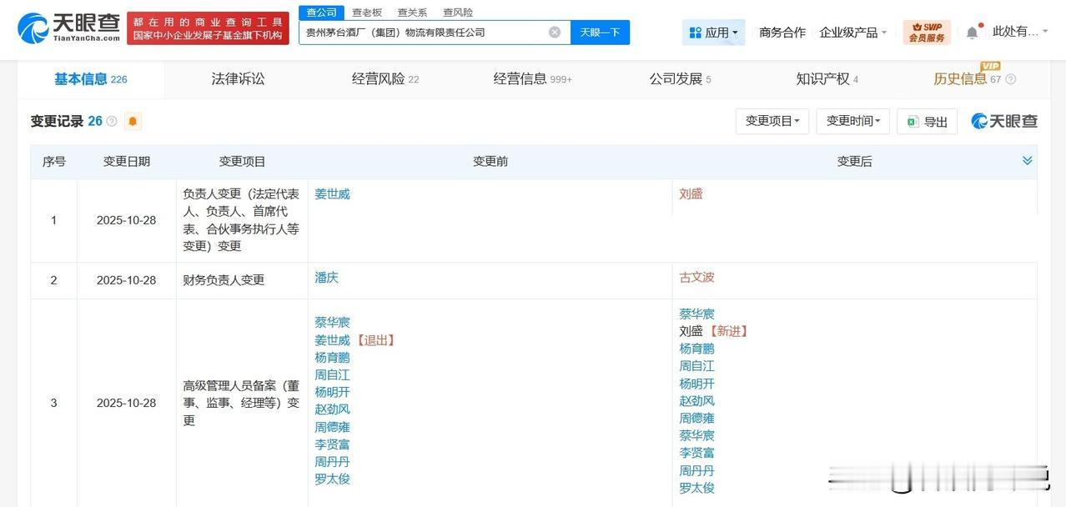The width and height of the screenshot is (1066, 507).
Task: Open 周丹丹 in 变更后 column
Action: pos(696,470)
